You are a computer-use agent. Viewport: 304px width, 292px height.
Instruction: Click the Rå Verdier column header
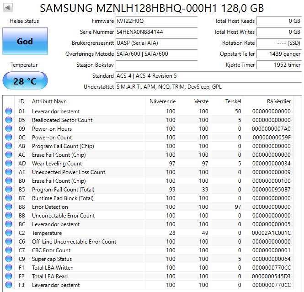[278, 101]
